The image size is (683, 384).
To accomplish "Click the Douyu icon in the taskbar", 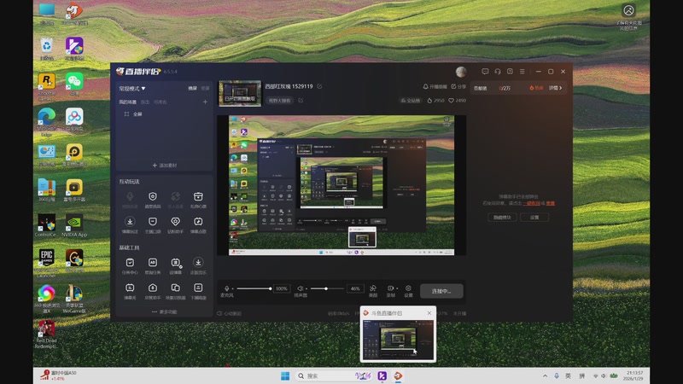I will click(398, 375).
